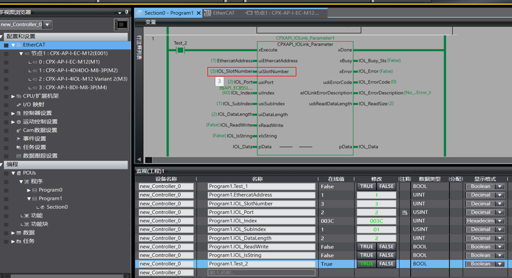Screen dimensions: 512x278
Task: Select module 2 : CPX-AP-I-4IOL-M12 Variant 2(M3)
Action: pyautogui.click(x=83, y=79)
